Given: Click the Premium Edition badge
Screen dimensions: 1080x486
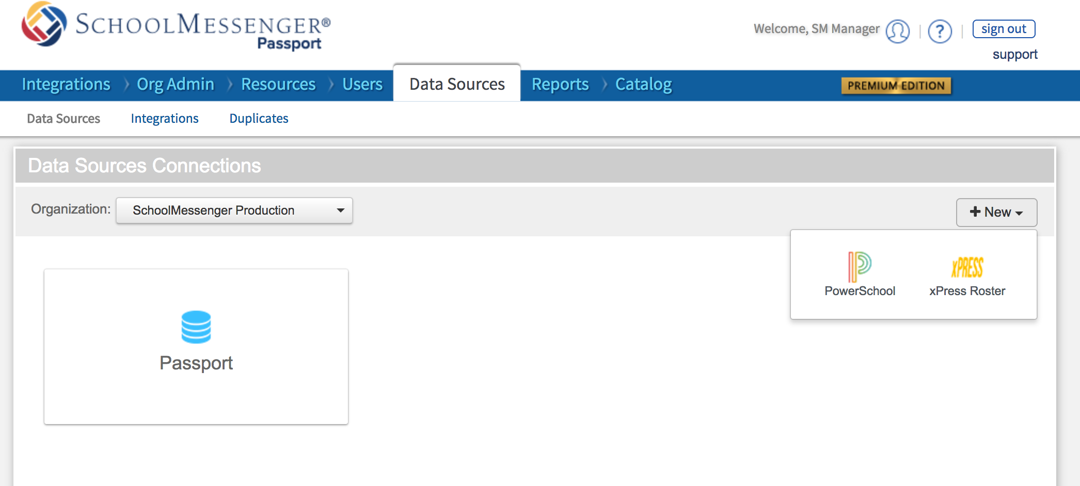Looking at the screenshot, I should coord(896,86).
